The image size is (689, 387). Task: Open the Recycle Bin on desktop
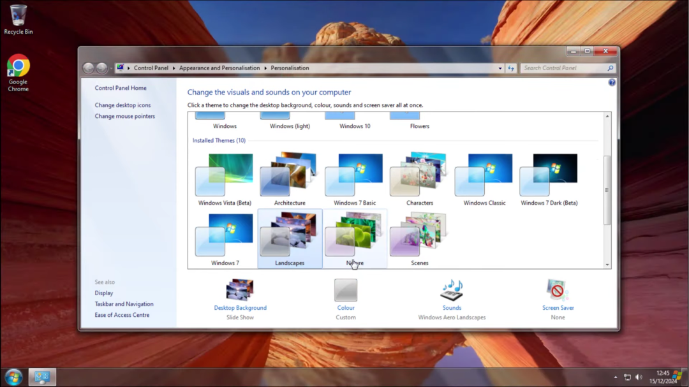point(19,15)
